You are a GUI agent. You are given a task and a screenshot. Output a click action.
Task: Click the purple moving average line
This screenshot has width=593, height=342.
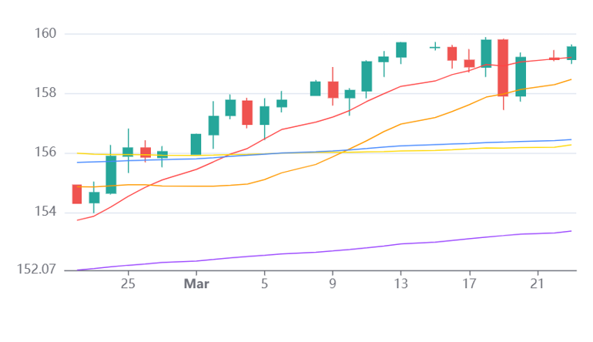point(325,251)
